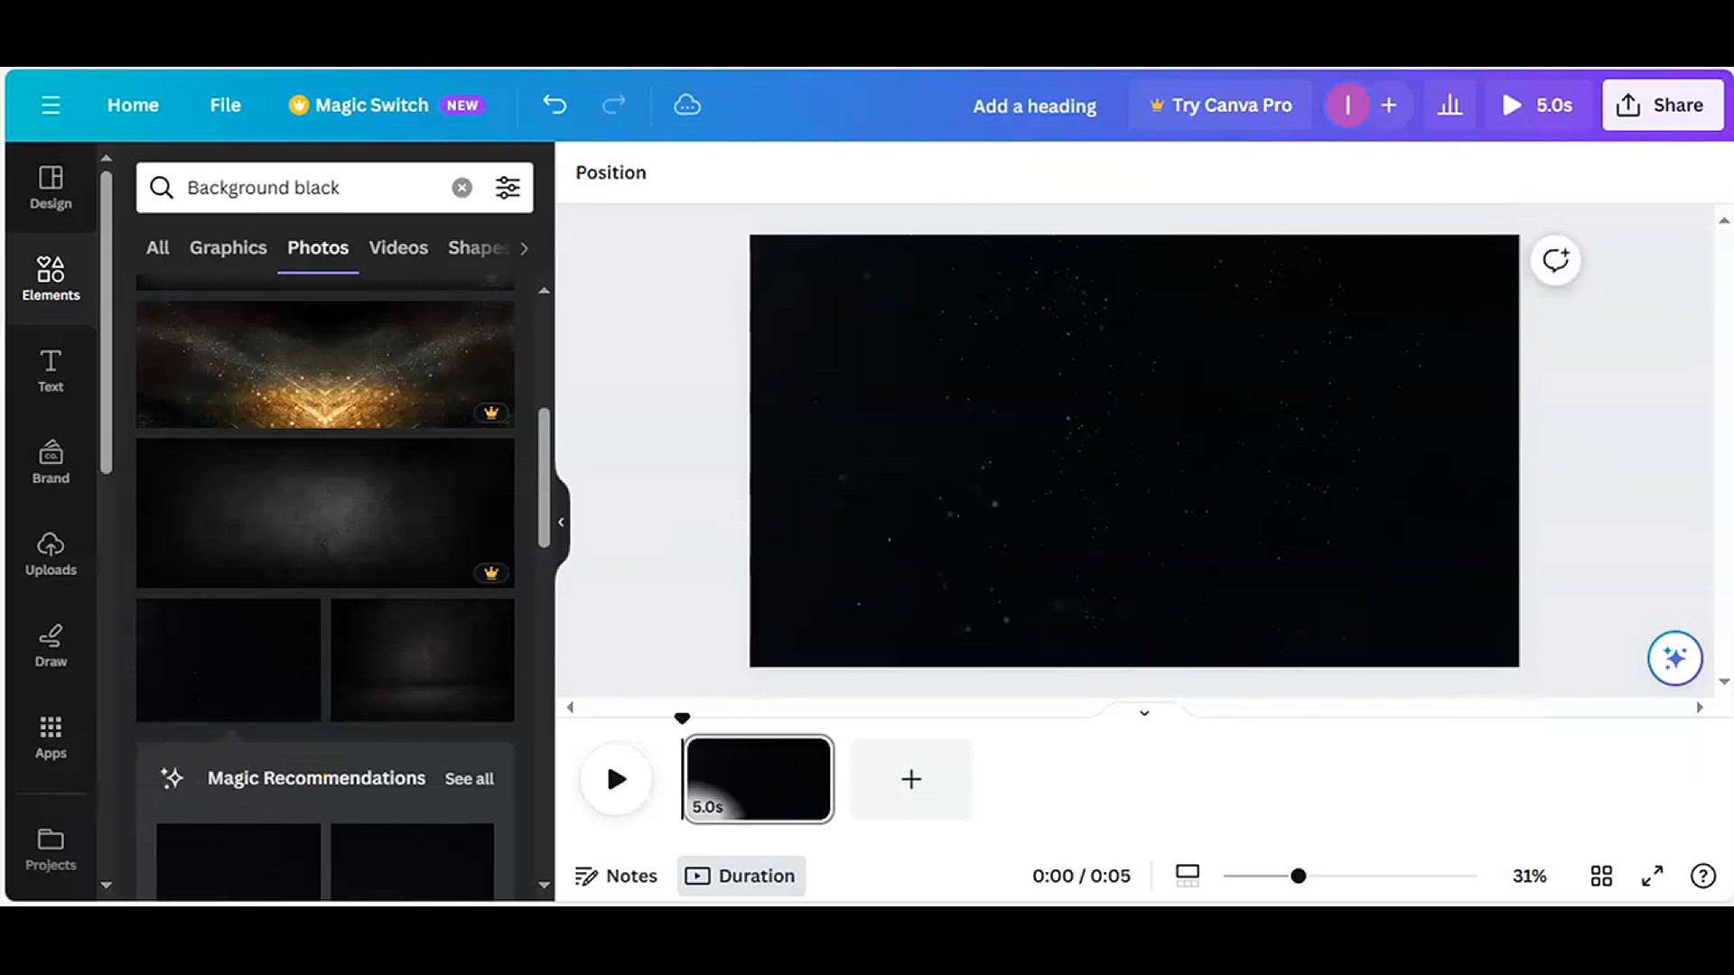This screenshot has width=1734, height=975.
Task: Open the help question mark
Action: point(1702,876)
